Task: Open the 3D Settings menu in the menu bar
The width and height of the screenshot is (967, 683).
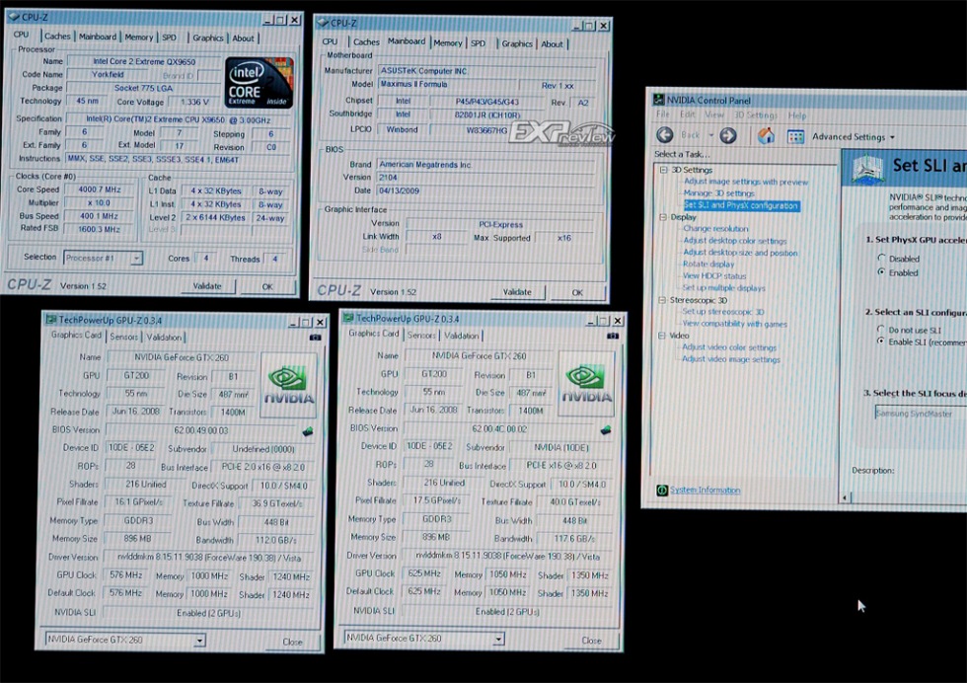Action: [756, 115]
